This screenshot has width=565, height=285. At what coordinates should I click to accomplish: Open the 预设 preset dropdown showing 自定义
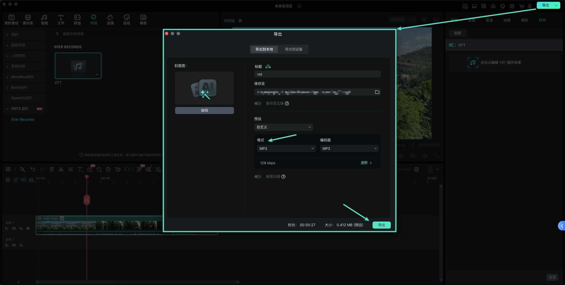(283, 127)
